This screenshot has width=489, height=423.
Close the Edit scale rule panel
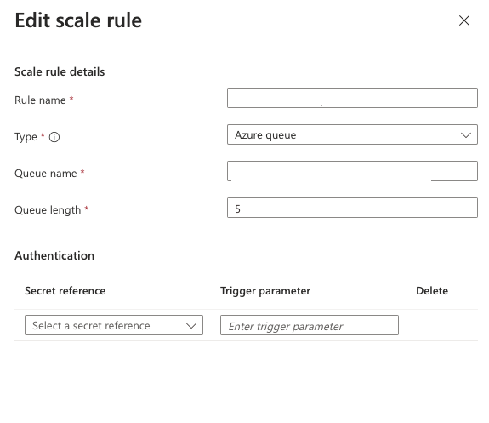pos(464,20)
